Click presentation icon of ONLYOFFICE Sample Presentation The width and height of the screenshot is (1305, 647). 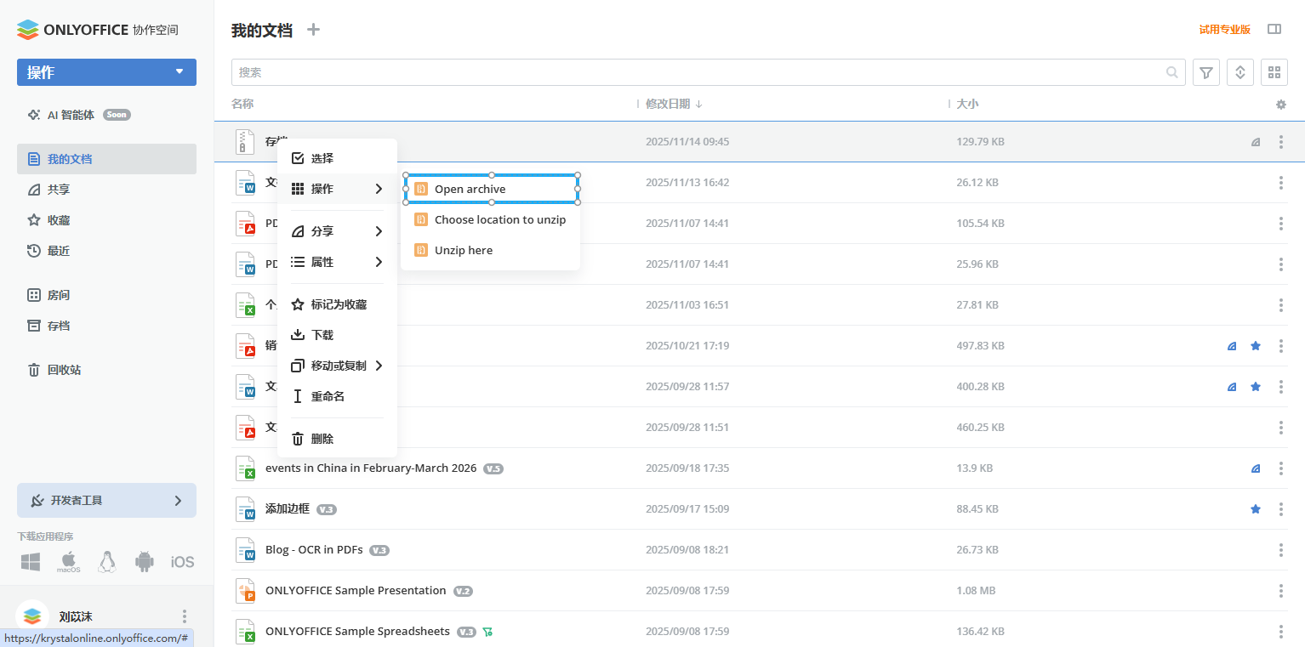click(x=245, y=591)
